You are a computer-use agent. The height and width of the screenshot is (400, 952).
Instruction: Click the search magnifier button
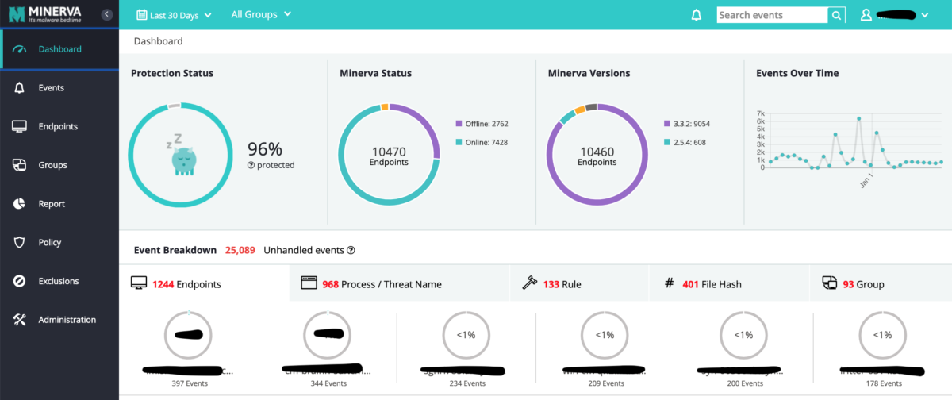point(837,15)
